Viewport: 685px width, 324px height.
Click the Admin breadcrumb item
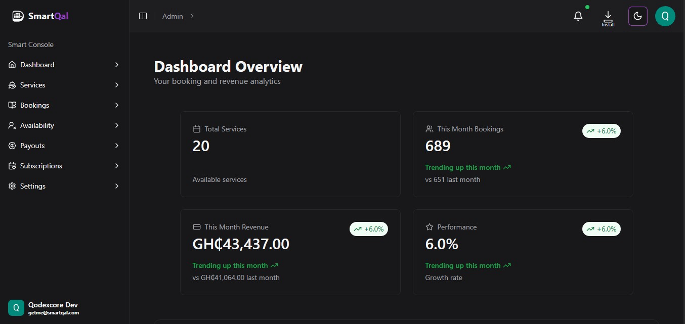172,16
